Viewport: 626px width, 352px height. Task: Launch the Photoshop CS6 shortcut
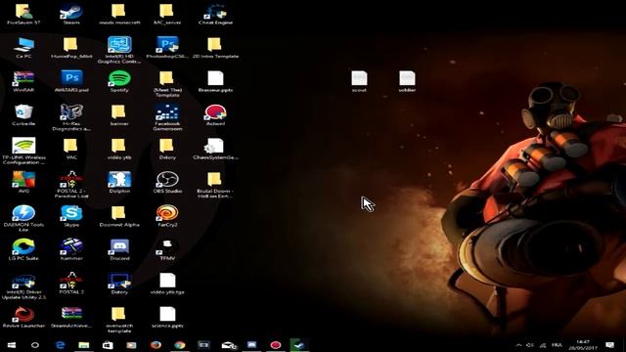tap(167, 48)
